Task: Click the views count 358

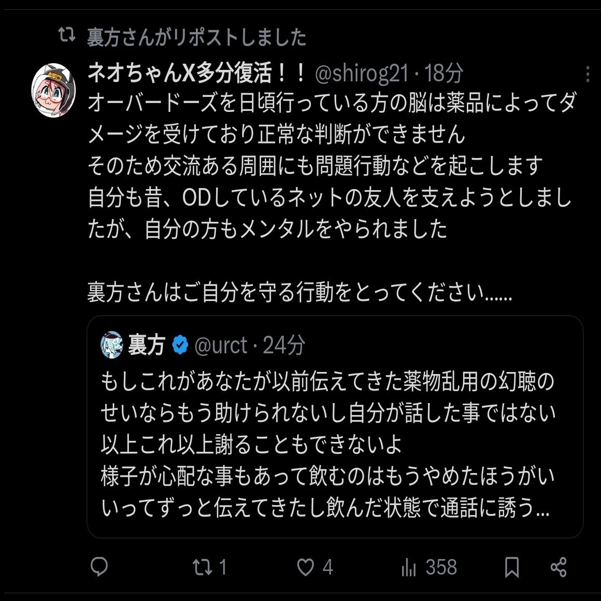Action: coord(441,567)
